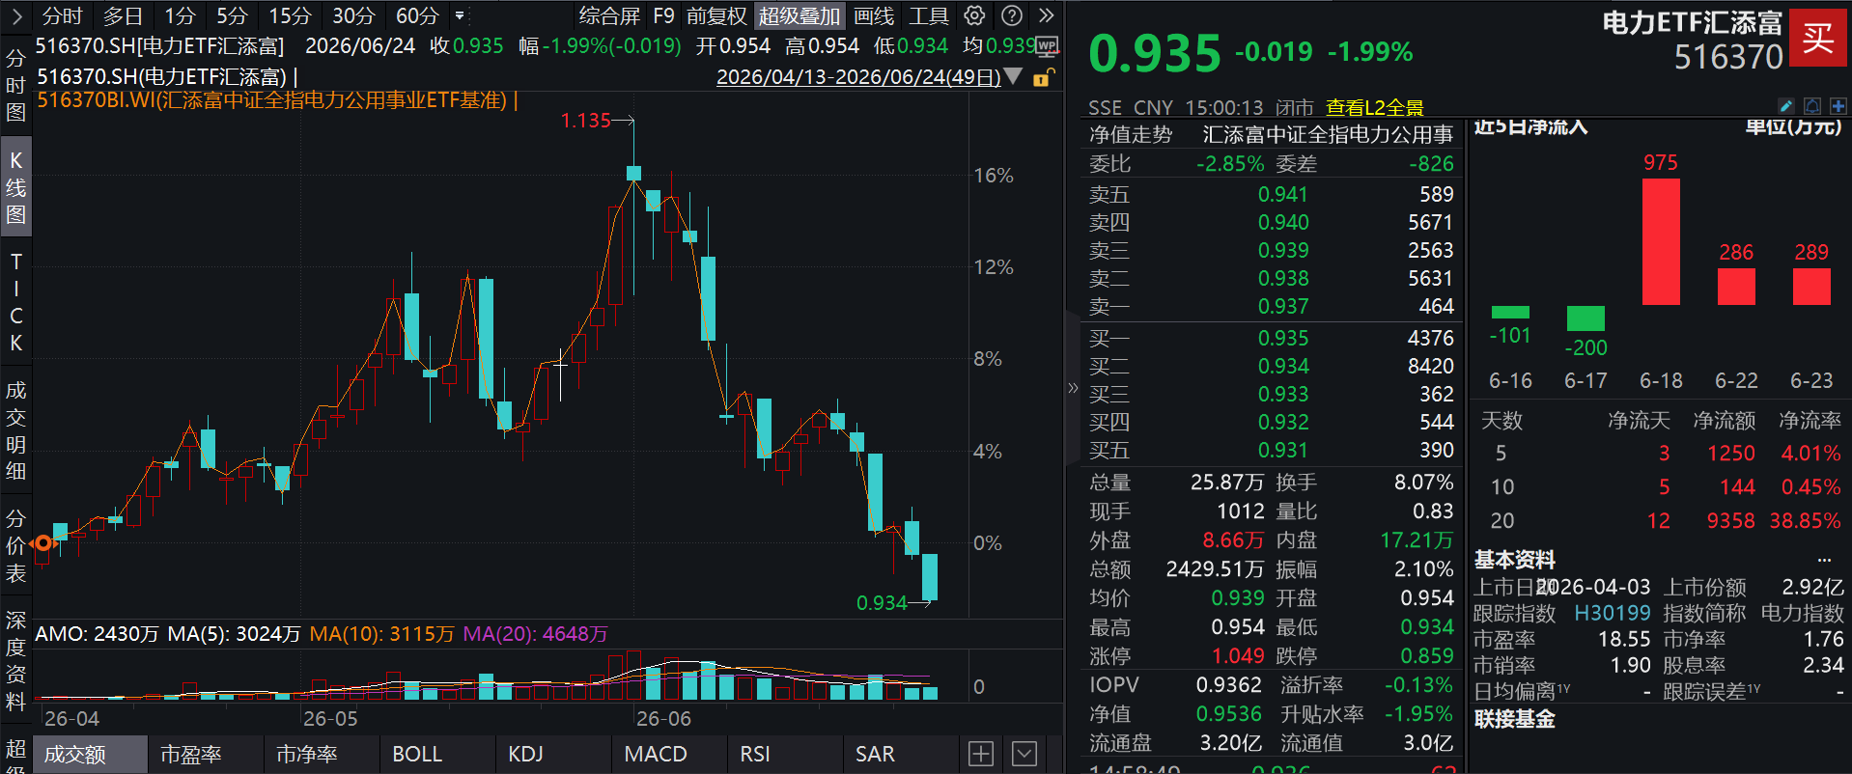Select 成交额 indicator tab
Screen dimensions: 1852x774
89,754
